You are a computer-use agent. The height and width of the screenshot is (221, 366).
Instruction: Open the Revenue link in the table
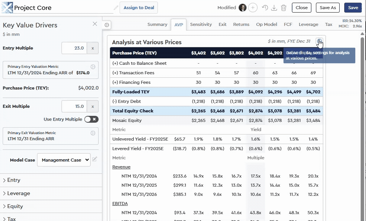[x=121, y=167]
